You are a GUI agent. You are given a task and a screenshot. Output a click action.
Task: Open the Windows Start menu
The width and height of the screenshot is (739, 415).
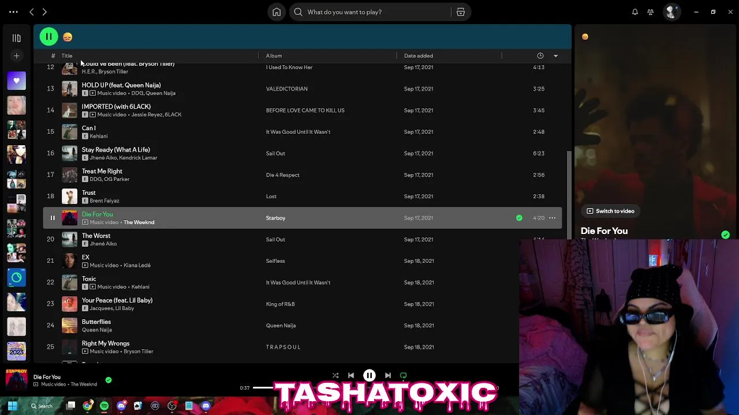click(x=12, y=406)
